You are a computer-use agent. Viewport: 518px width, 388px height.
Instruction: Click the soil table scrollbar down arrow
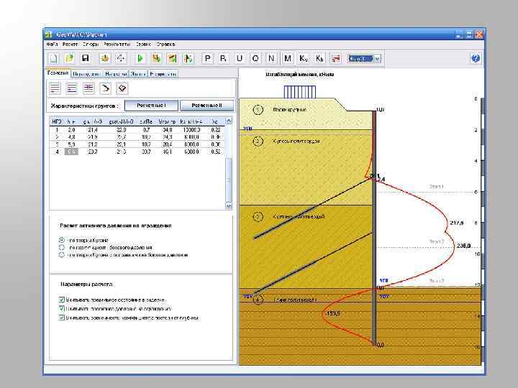(230, 205)
